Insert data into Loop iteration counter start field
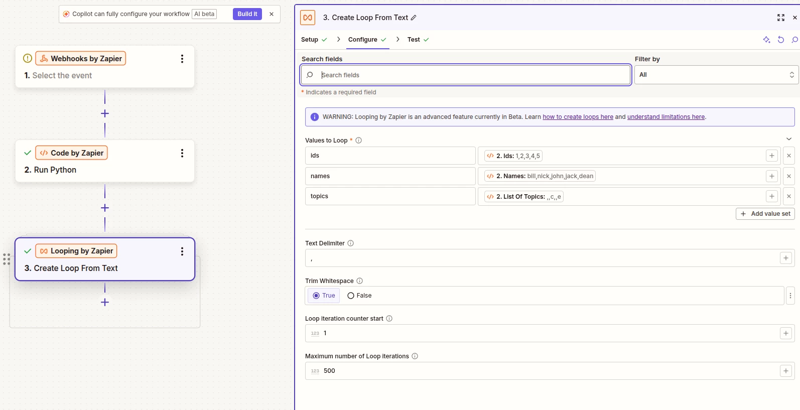The height and width of the screenshot is (410, 800). tap(786, 333)
